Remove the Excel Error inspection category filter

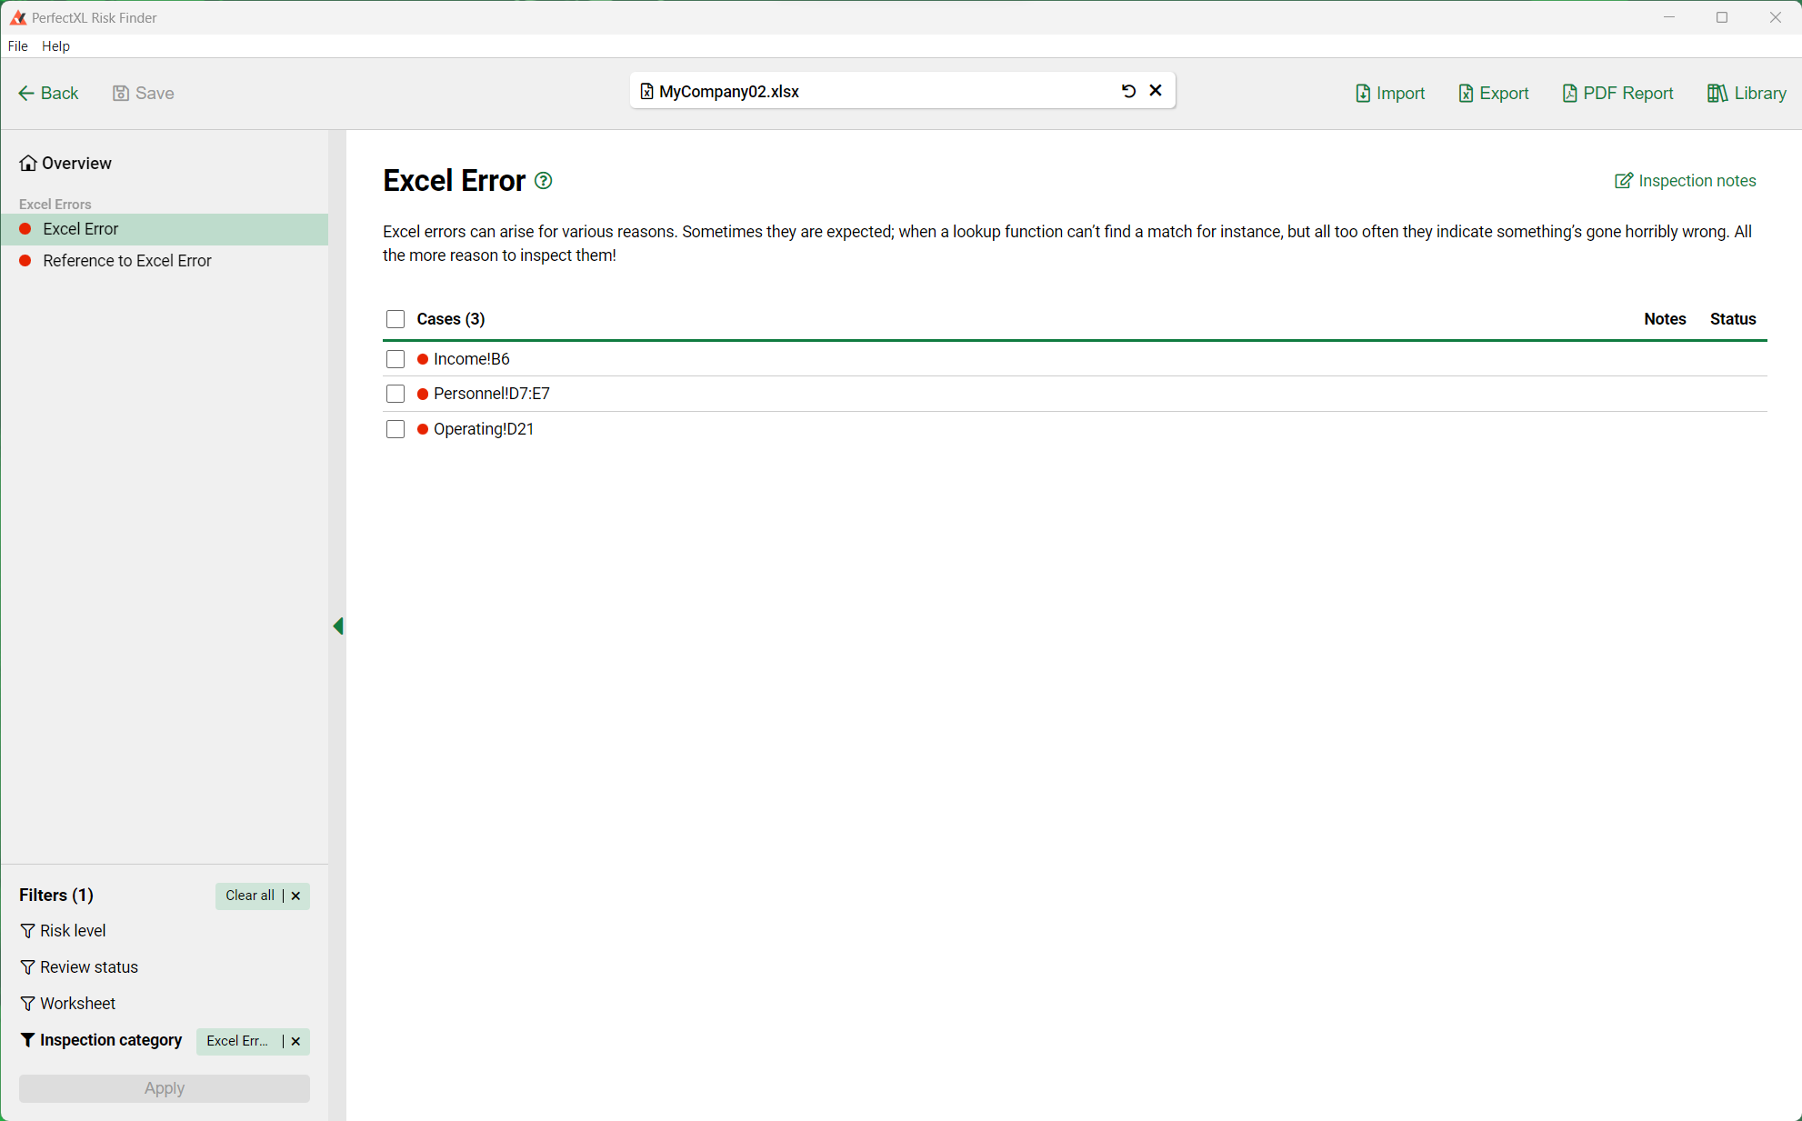pos(295,1041)
